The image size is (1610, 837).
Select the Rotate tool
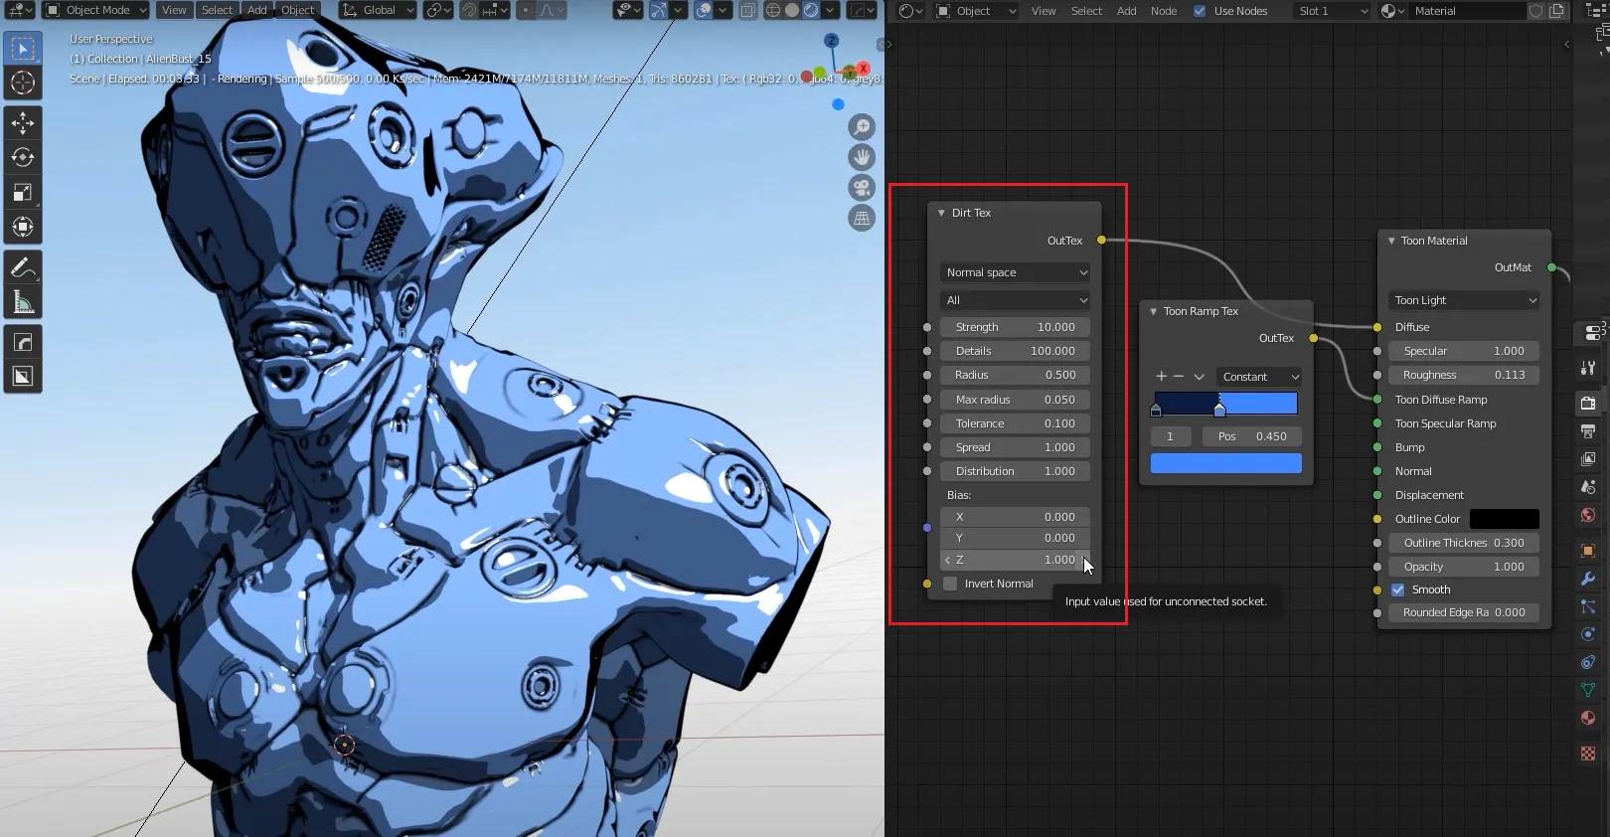[x=23, y=157]
